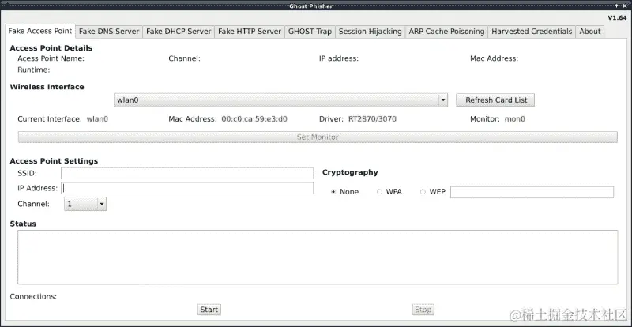View the Harvested Credentials tab
The image size is (632, 327).
pyautogui.click(x=532, y=32)
